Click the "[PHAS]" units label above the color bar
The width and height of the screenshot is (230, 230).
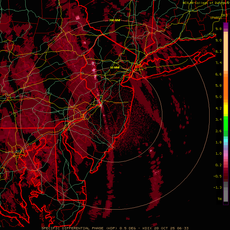[x=216, y=18]
